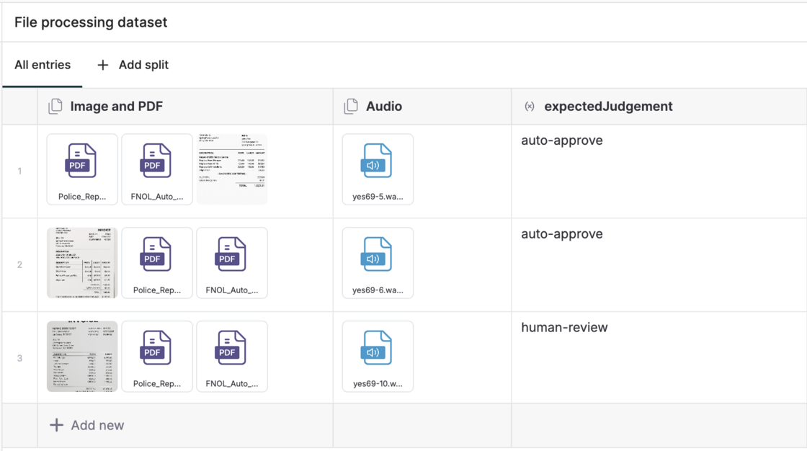Edit auto-approve value in row 2
This screenshot has height=451, width=807.
click(x=562, y=234)
